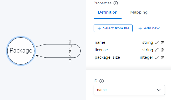Screen dimensions: 171x100
Task: Show info about the ID field
Action: [102, 81]
